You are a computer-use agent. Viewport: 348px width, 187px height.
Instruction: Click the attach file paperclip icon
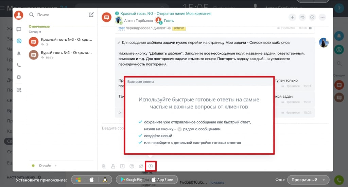pyautogui.click(x=104, y=166)
